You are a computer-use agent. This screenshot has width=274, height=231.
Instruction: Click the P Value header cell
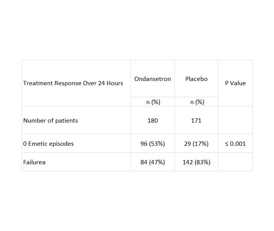pyautogui.click(x=235, y=83)
